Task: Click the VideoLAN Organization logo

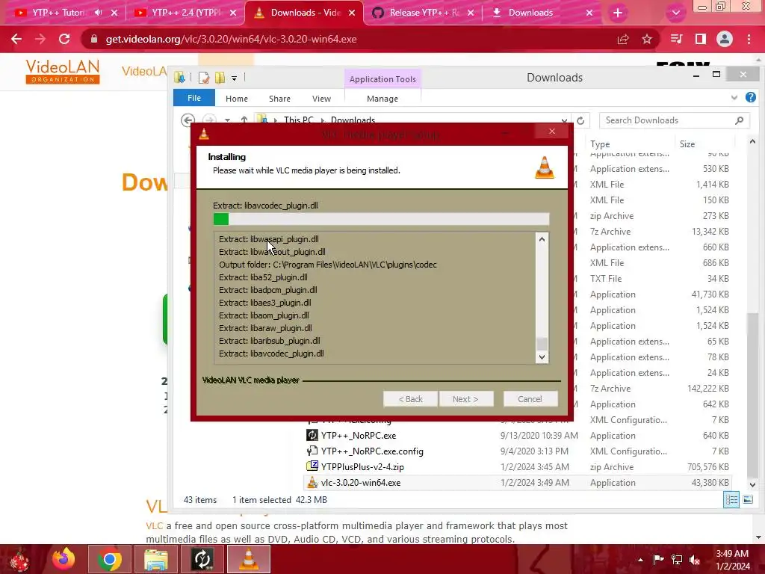Action: point(63,71)
